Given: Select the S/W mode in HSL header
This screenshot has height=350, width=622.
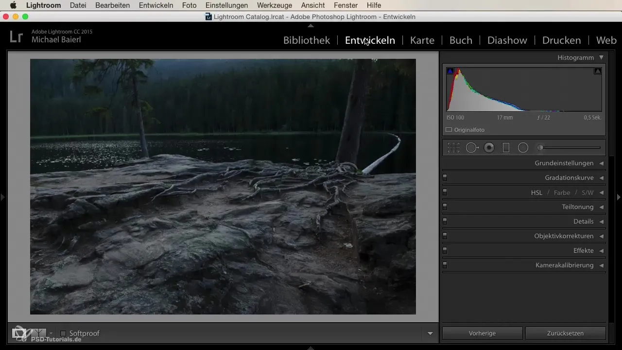Looking at the screenshot, I should (x=587, y=192).
